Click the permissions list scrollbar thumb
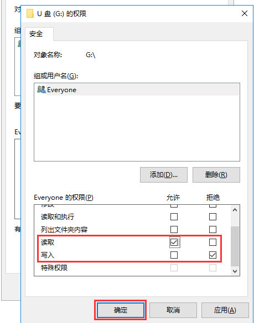The image size is (254, 323). click(x=235, y=246)
